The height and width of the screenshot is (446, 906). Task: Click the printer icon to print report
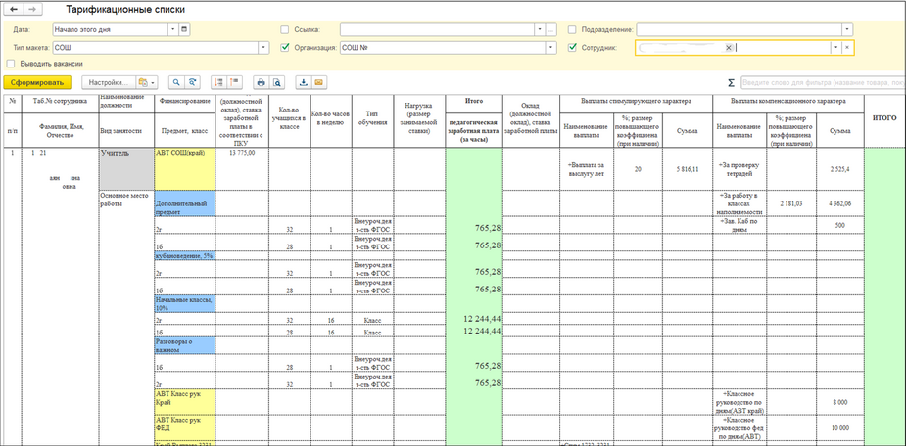(261, 83)
